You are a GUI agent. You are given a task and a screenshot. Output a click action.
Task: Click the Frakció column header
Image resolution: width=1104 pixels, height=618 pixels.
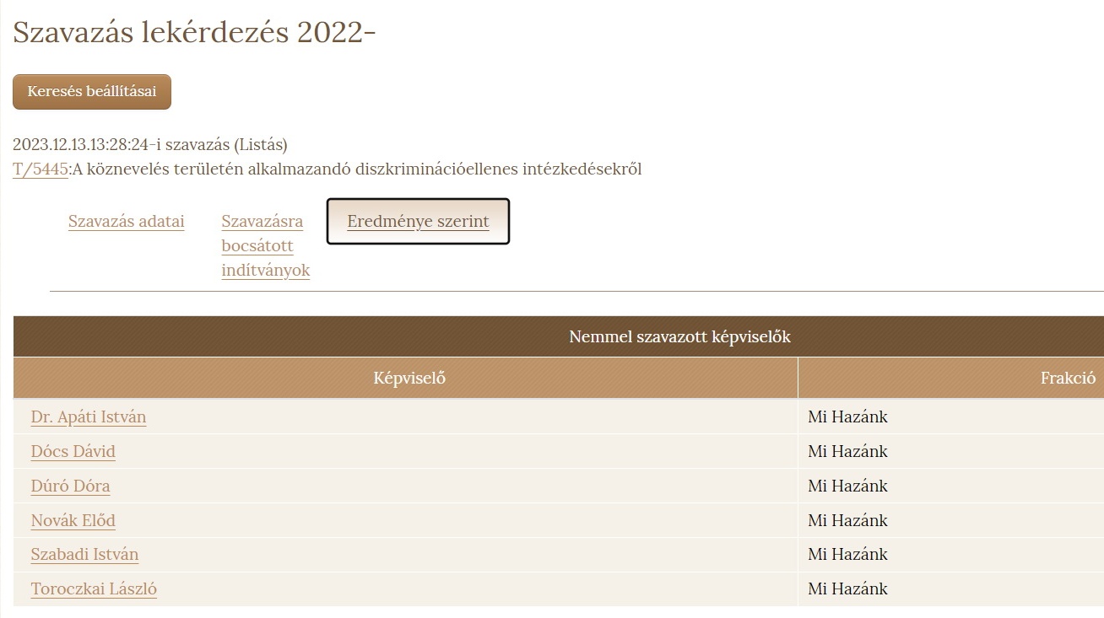click(x=951, y=379)
